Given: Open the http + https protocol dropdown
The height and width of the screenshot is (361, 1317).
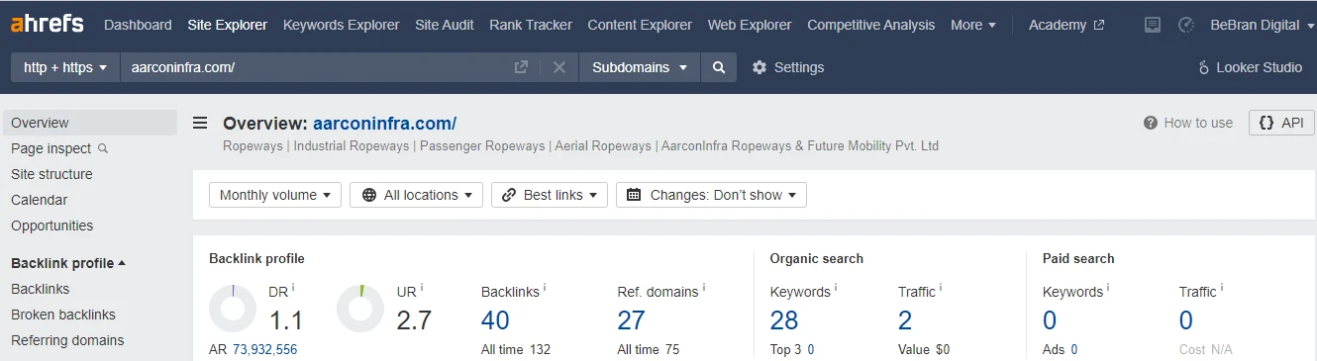Looking at the screenshot, I should [x=65, y=67].
